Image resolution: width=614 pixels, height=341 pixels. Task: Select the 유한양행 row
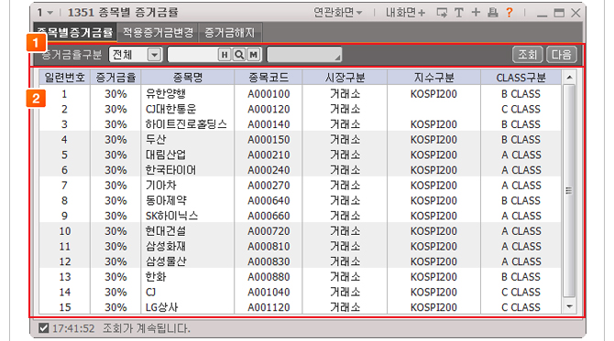(x=300, y=94)
